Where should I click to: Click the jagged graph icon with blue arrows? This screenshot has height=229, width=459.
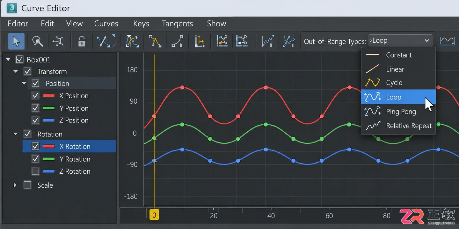pyautogui.click(x=289, y=41)
